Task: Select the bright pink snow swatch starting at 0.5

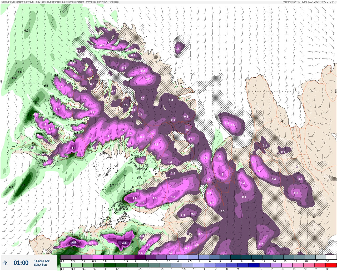Action: (98, 257)
